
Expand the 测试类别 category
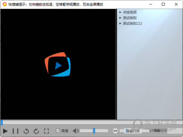click(x=120, y=18)
